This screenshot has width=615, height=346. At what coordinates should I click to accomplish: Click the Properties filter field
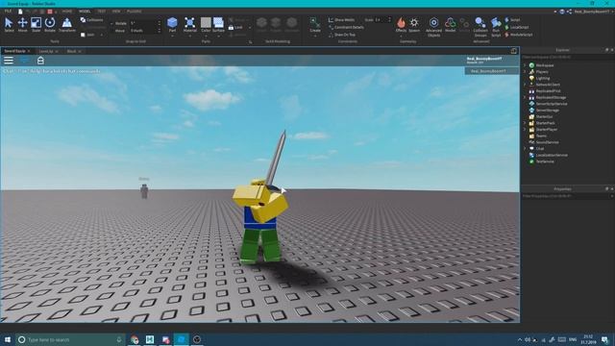click(567, 196)
